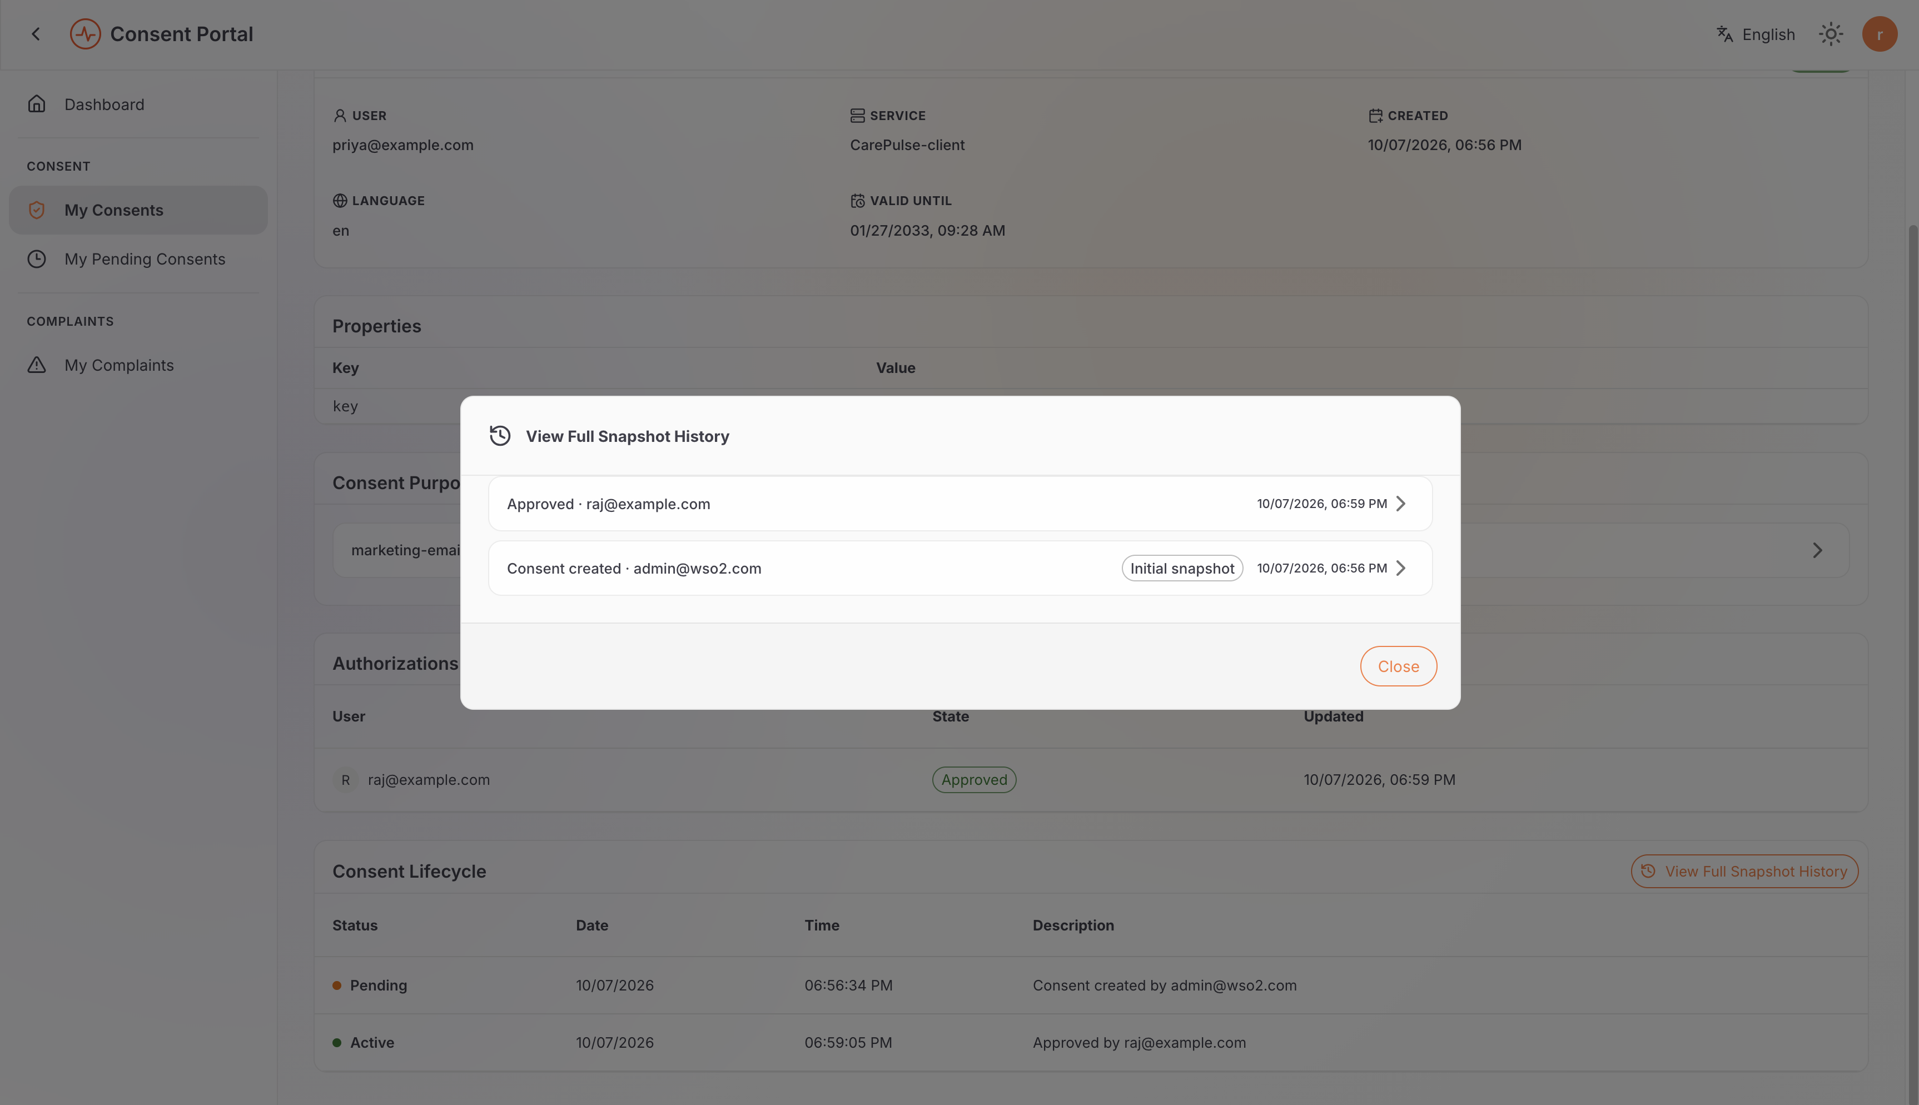Open My Complaints page
1919x1105 pixels.
[x=138, y=365]
